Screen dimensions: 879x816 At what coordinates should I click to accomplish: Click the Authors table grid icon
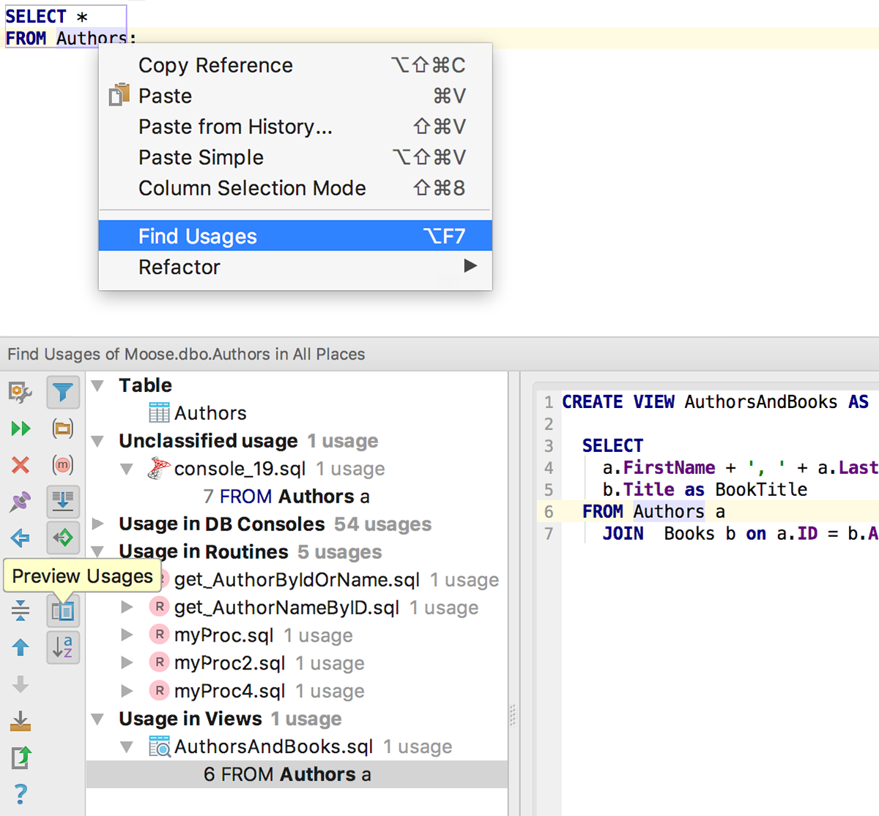159,413
